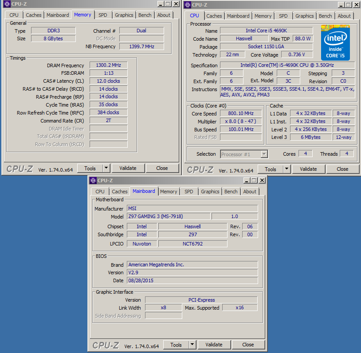Viewport: 361px width, 353px height.
Task: Click the Intel Core i5 logo badge
Action: point(335,42)
